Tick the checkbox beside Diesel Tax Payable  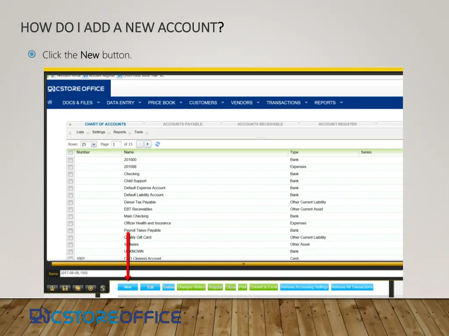(x=70, y=202)
